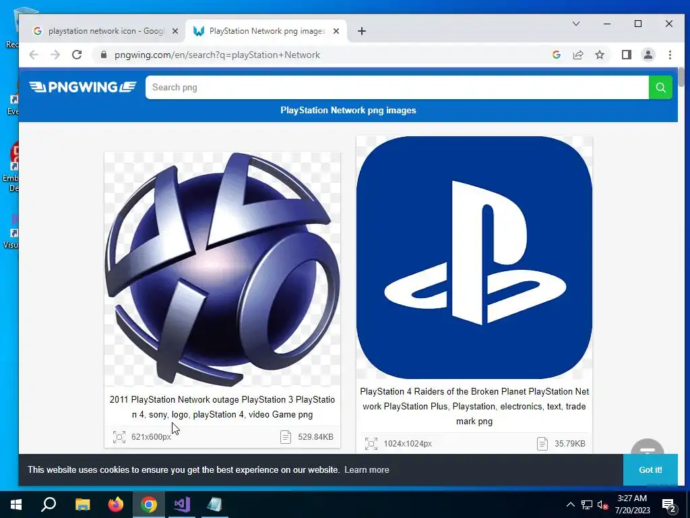Click the PlayStation Network png images heading
This screenshot has width=690, height=518.
348,110
